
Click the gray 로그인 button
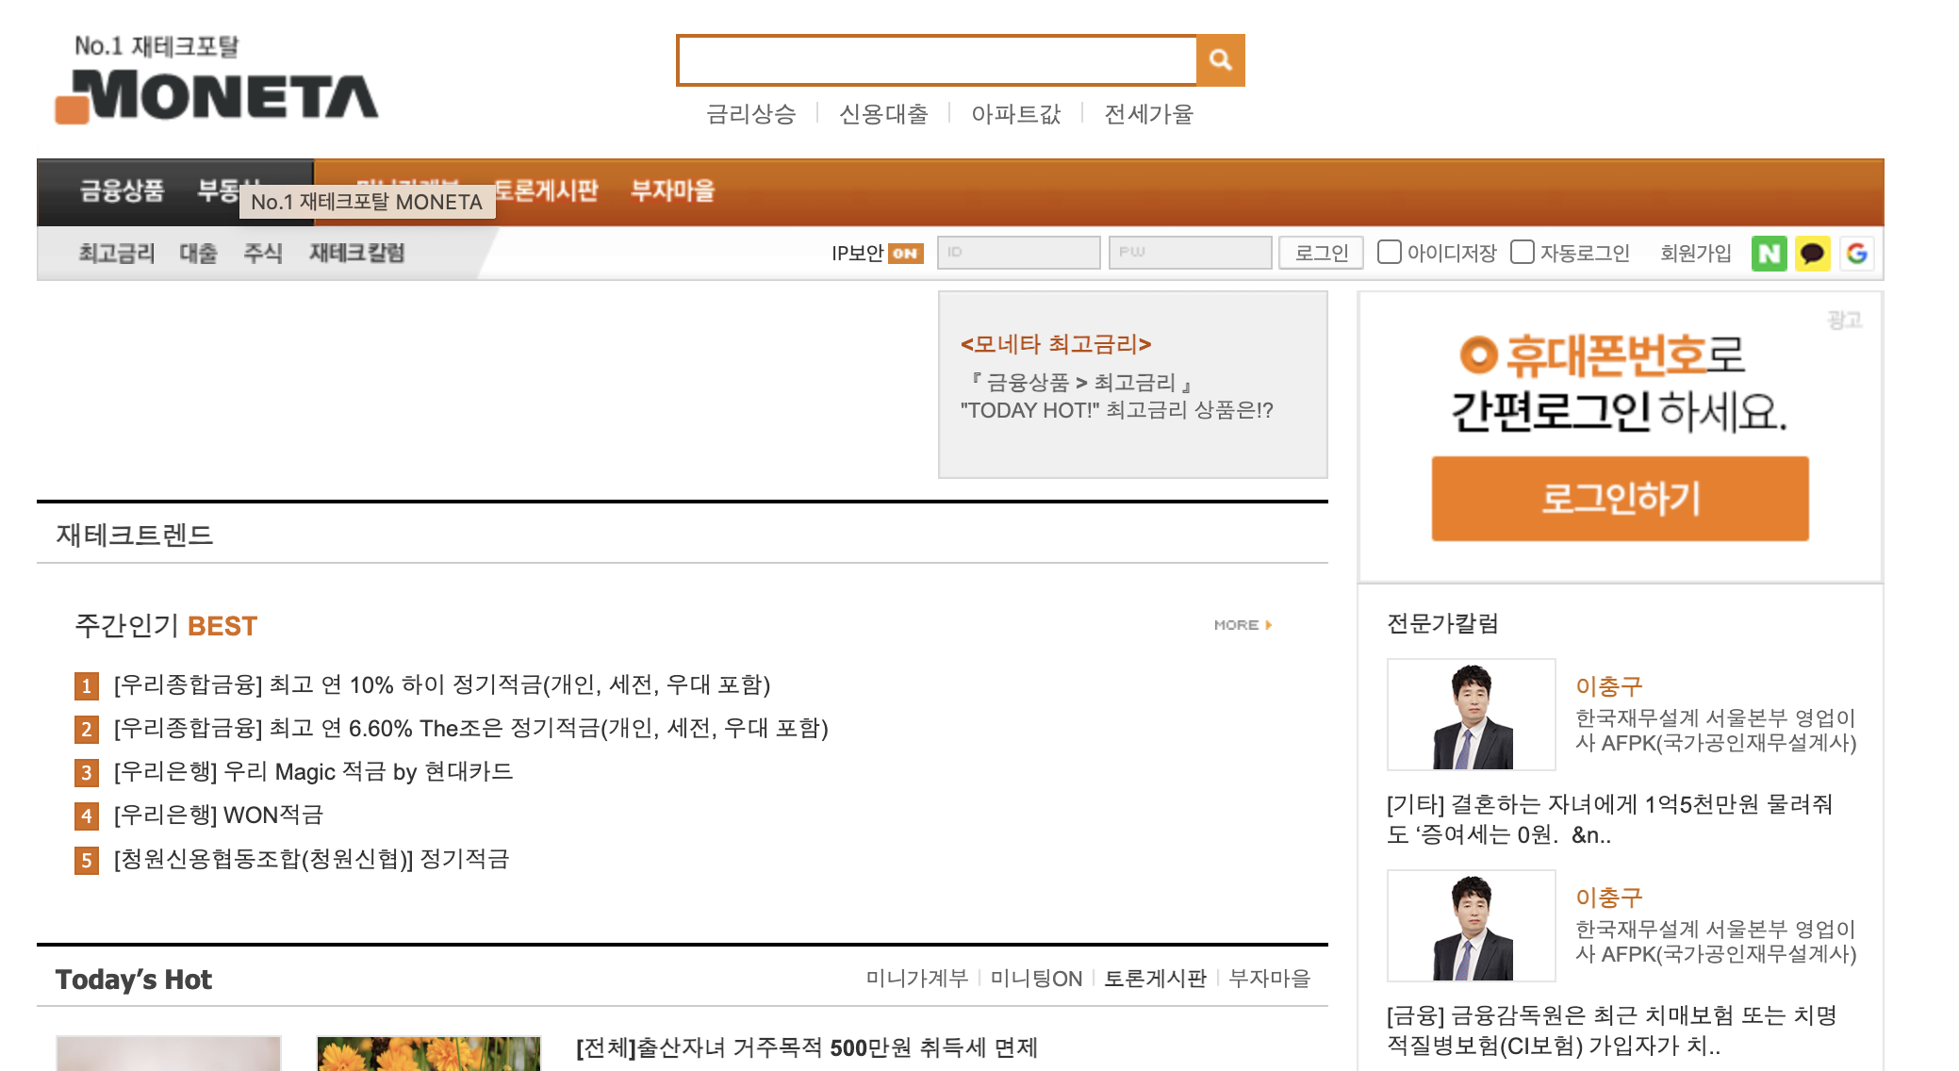click(x=1321, y=253)
